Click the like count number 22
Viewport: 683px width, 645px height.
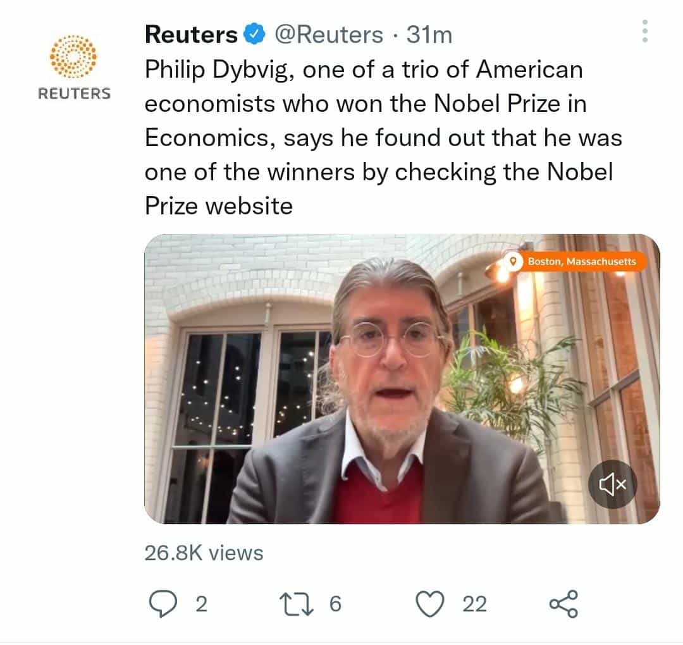tap(474, 605)
